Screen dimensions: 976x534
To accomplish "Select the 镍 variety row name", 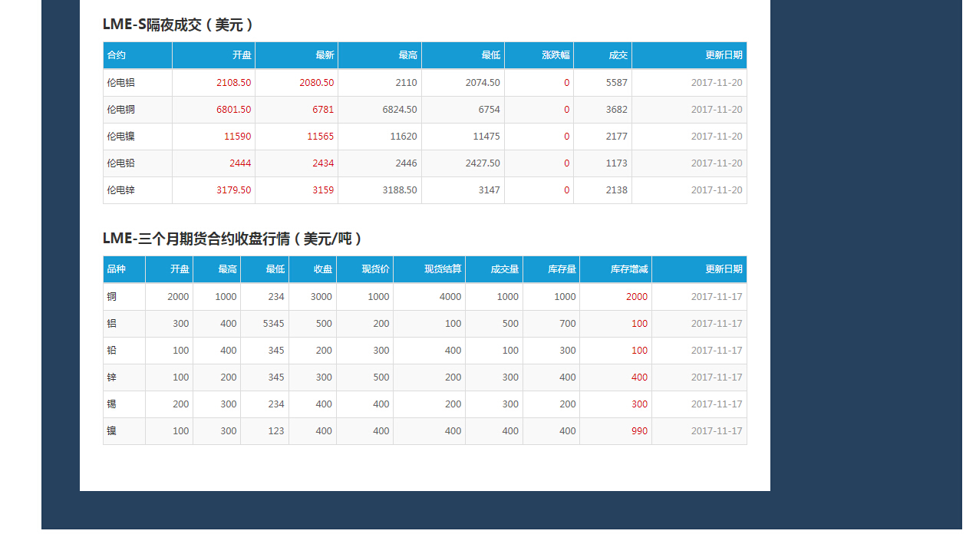I will coord(112,430).
